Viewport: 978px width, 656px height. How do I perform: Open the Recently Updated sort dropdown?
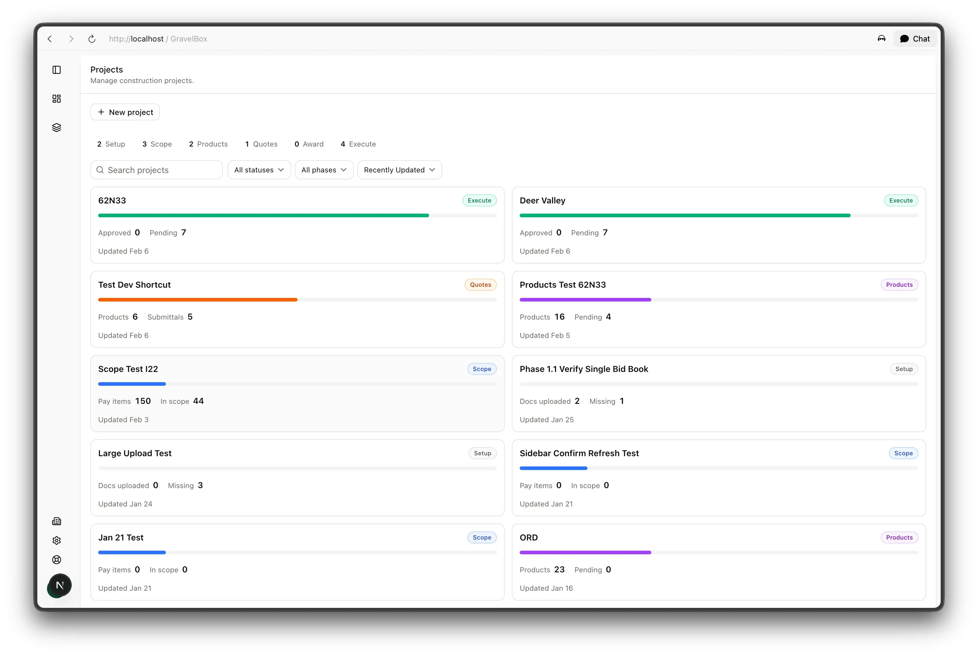point(399,169)
